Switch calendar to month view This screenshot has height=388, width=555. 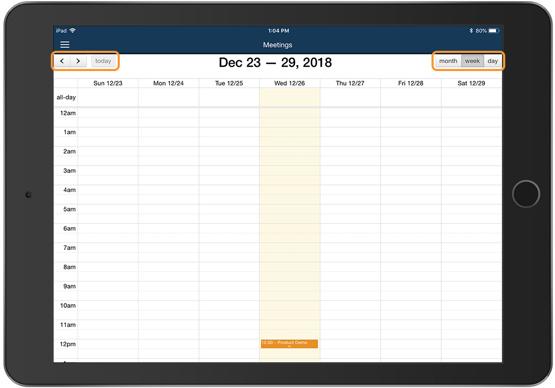(448, 61)
